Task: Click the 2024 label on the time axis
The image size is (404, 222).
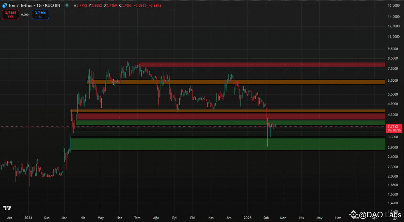Action: tap(28, 218)
